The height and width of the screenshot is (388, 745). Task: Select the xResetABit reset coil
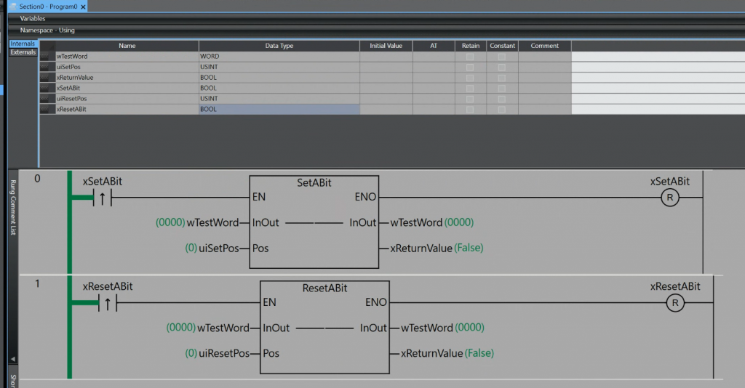(x=675, y=304)
